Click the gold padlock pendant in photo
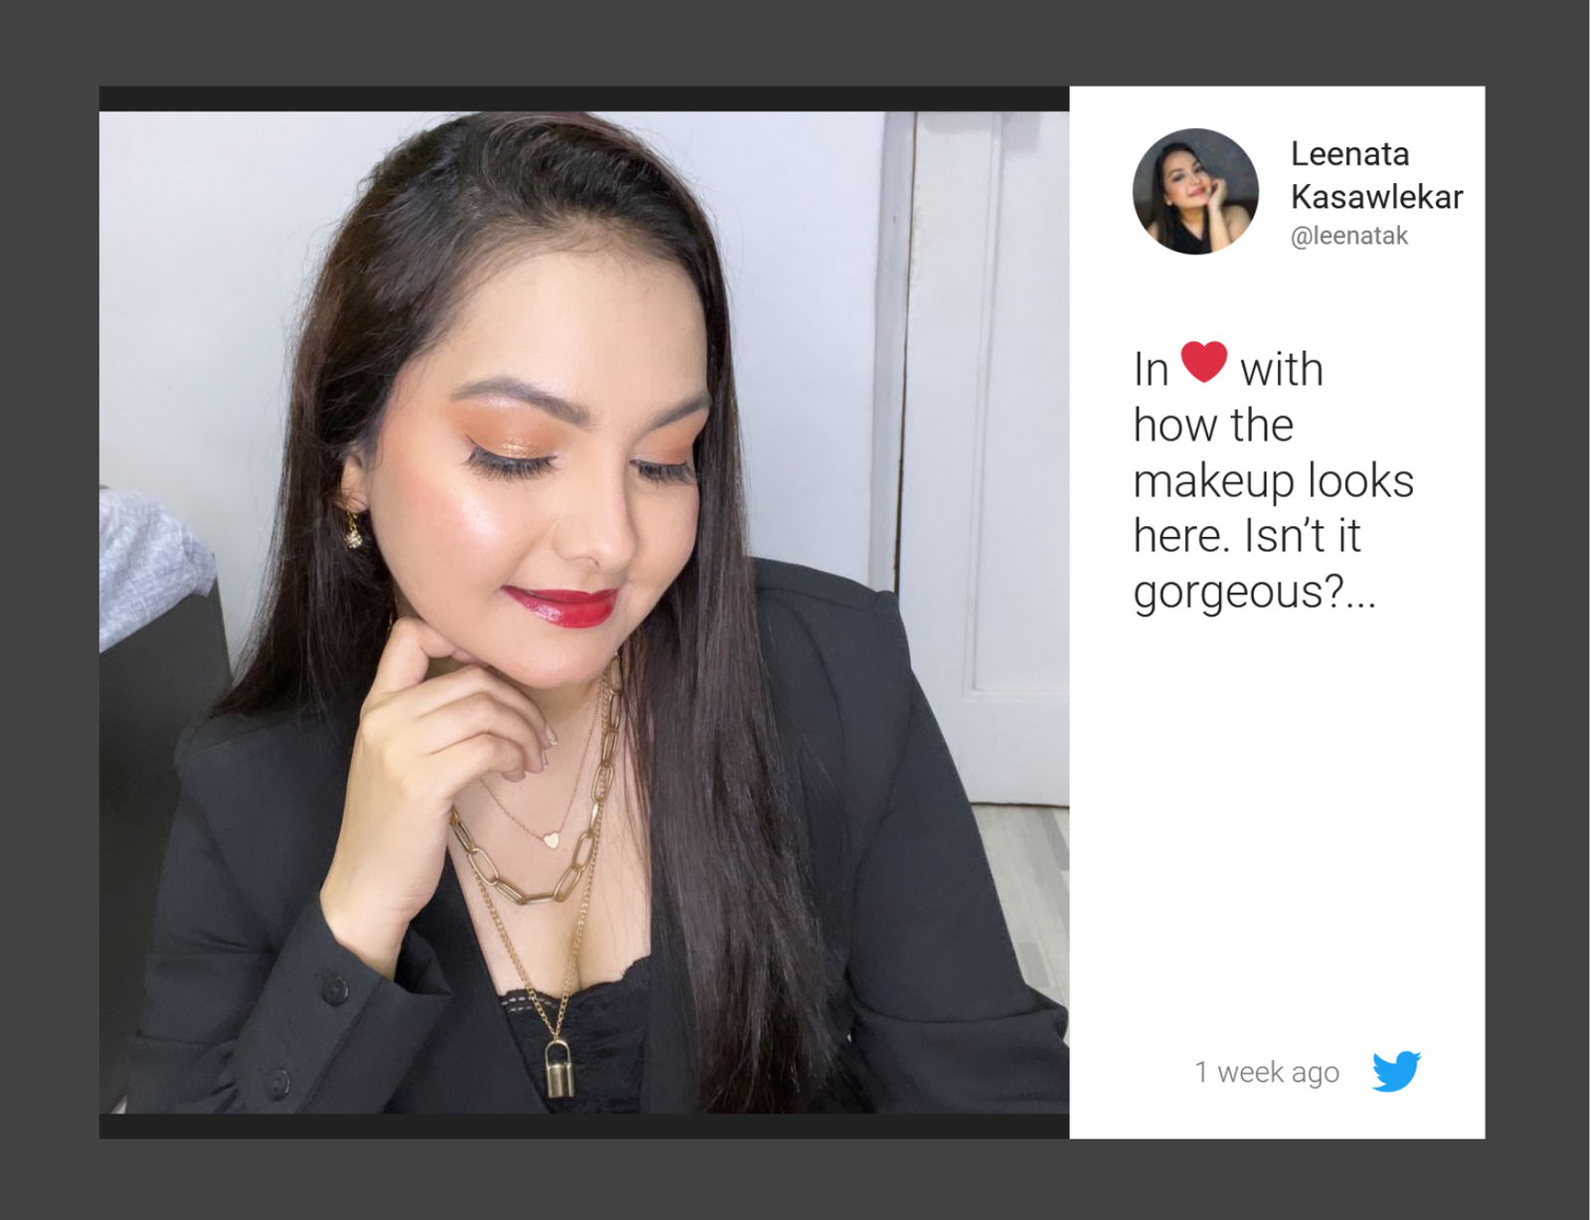 559,1068
